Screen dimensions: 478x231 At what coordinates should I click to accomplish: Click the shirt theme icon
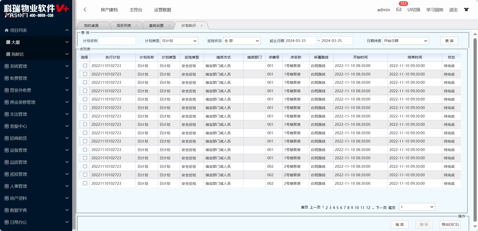(x=466, y=9)
